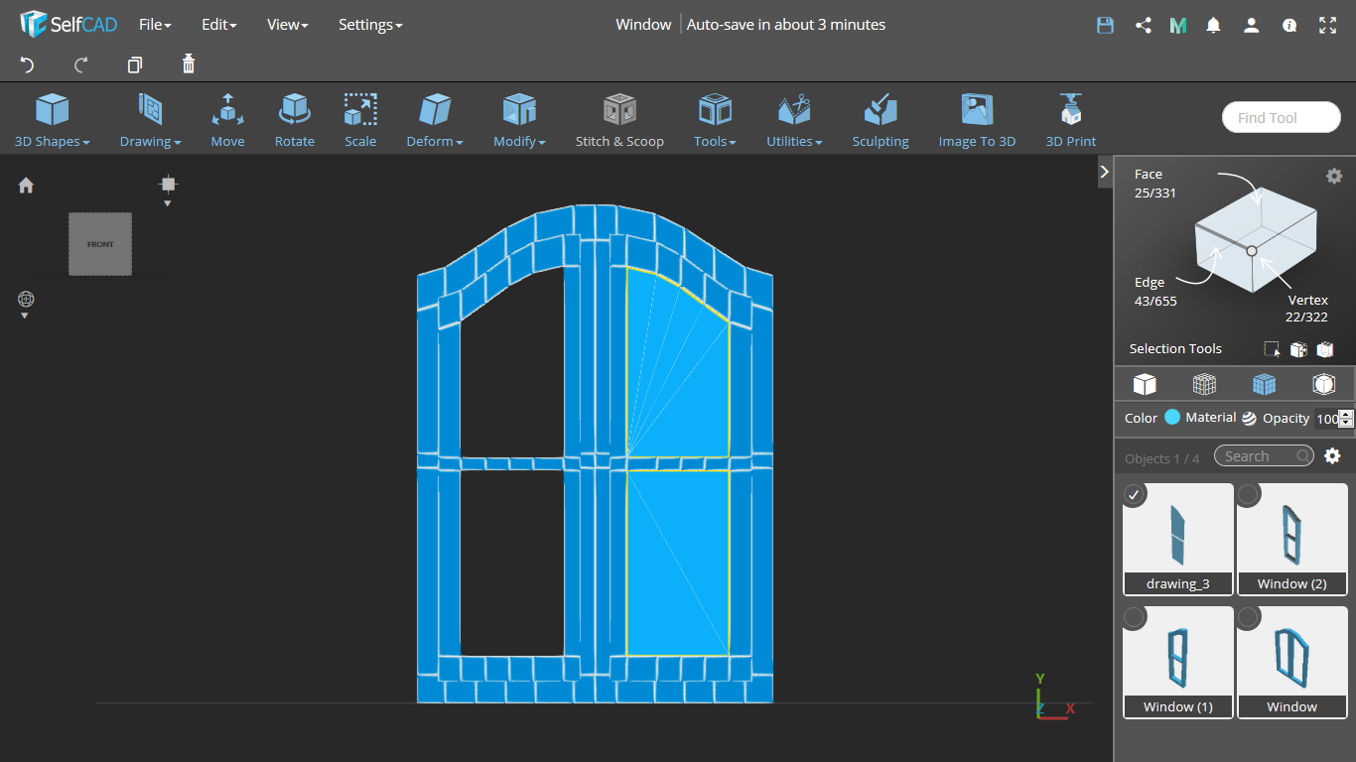Click the Window project title
Viewport: 1356px width, 762px height.
(x=643, y=25)
